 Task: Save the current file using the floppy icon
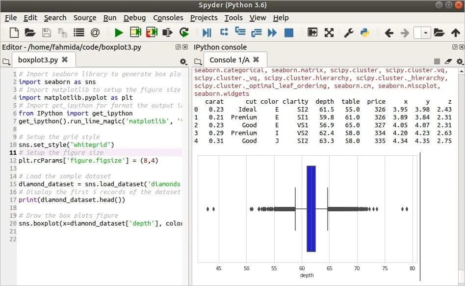(46, 32)
